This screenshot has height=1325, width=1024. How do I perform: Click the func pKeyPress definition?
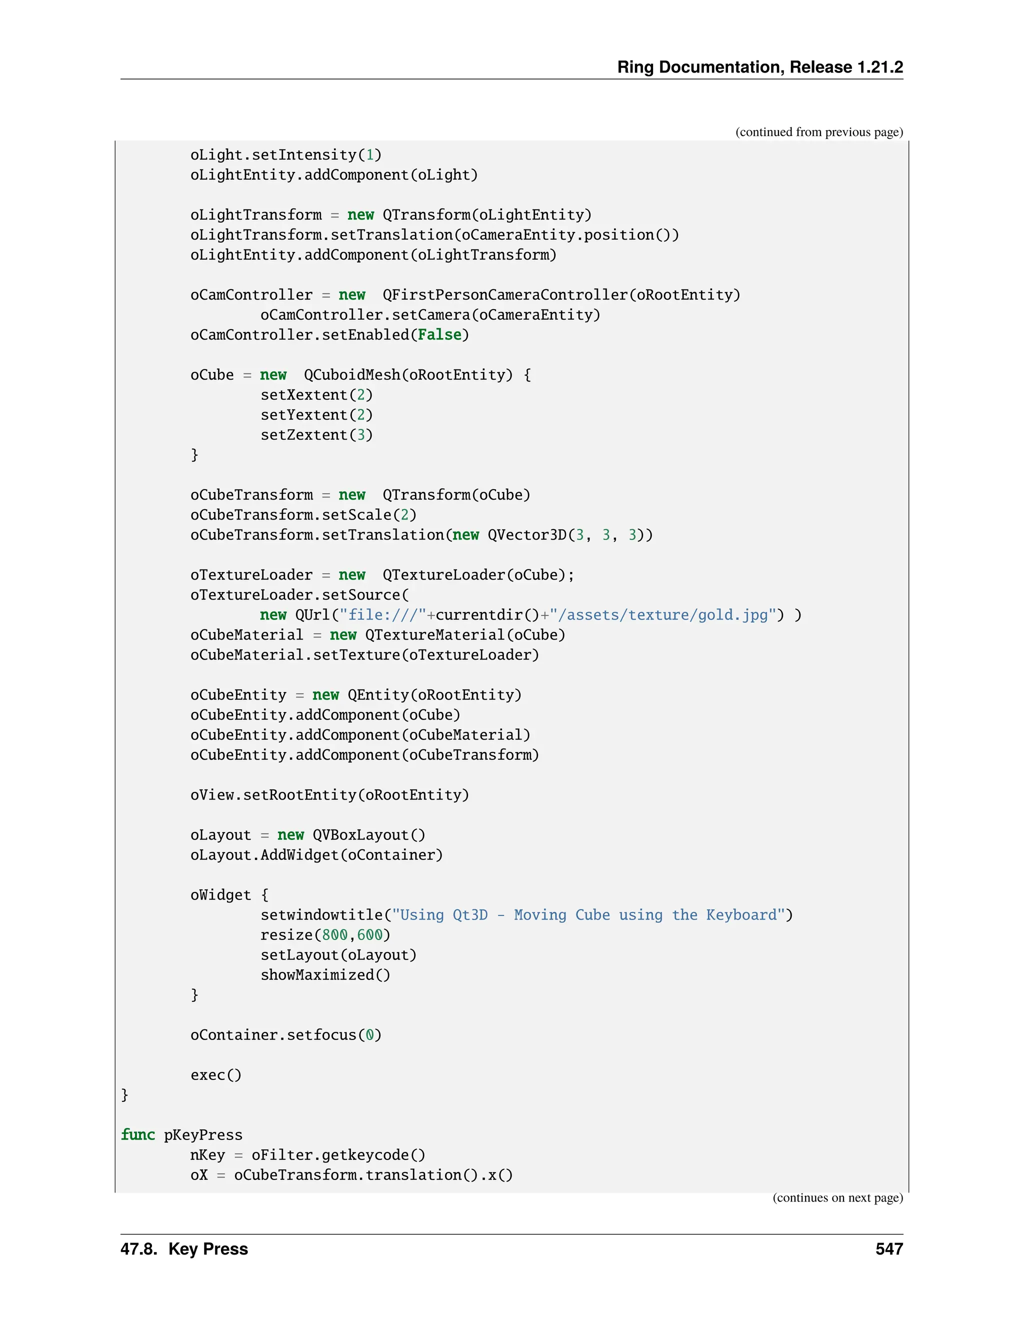[x=181, y=1135]
